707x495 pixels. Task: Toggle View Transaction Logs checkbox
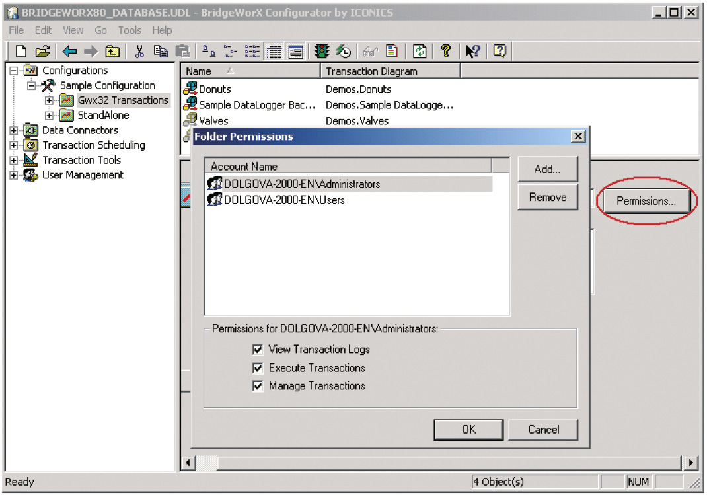point(258,350)
